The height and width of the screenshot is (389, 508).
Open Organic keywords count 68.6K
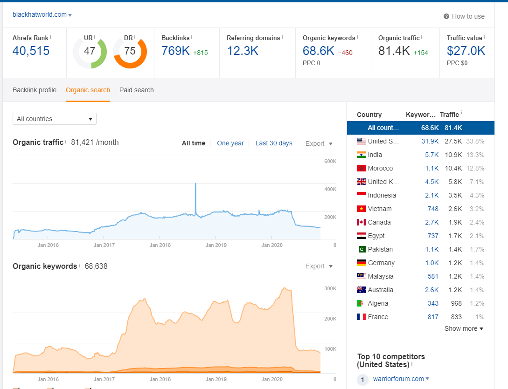tap(319, 51)
